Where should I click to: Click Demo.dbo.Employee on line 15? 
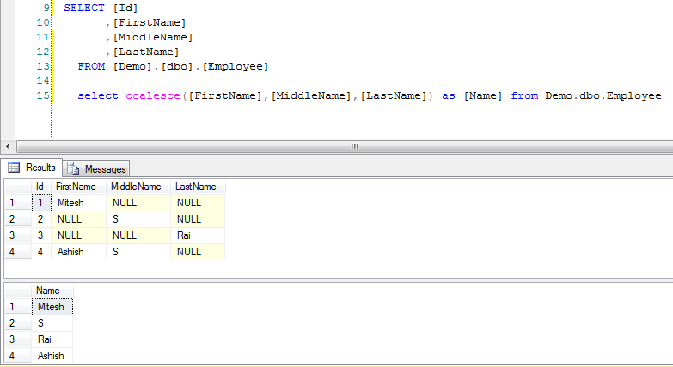coord(603,95)
